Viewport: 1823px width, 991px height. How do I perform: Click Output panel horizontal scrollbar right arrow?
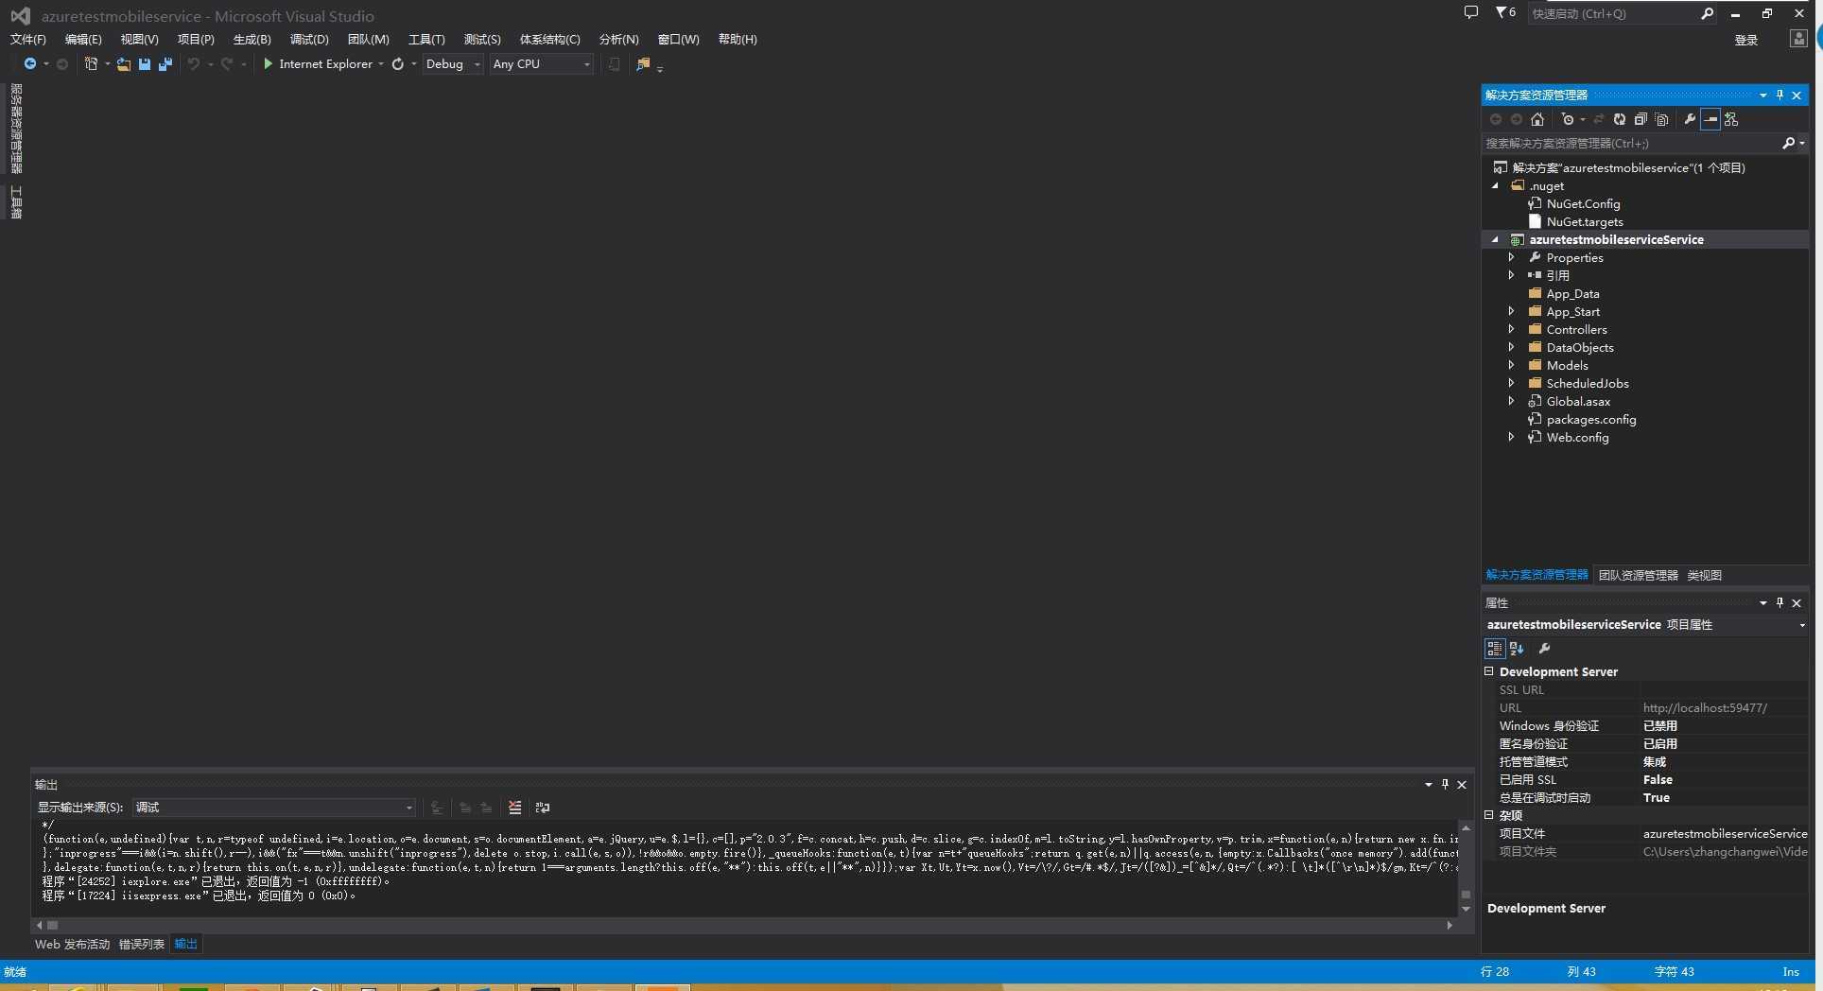tap(1450, 925)
